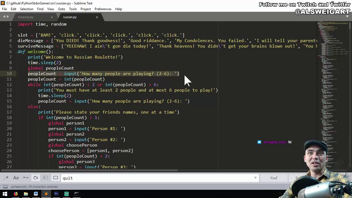Click 'Please state your friends names' print line
The width and height of the screenshot is (352, 198).
click(109, 112)
